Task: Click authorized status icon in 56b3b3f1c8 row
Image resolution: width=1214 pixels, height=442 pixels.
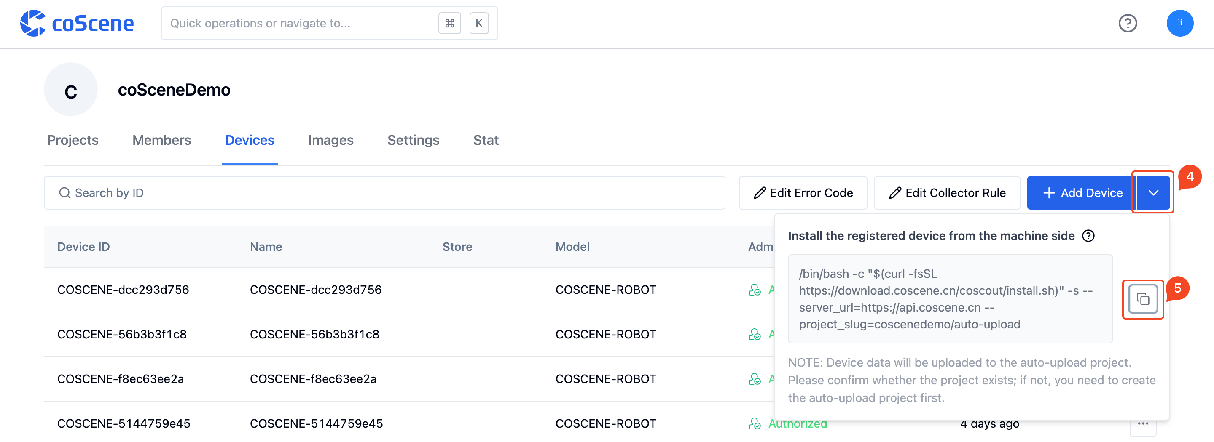Action: [755, 335]
